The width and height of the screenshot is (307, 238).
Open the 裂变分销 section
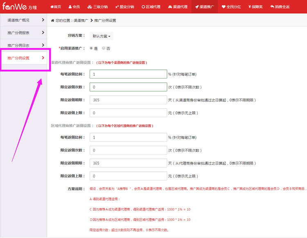point(124,7)
